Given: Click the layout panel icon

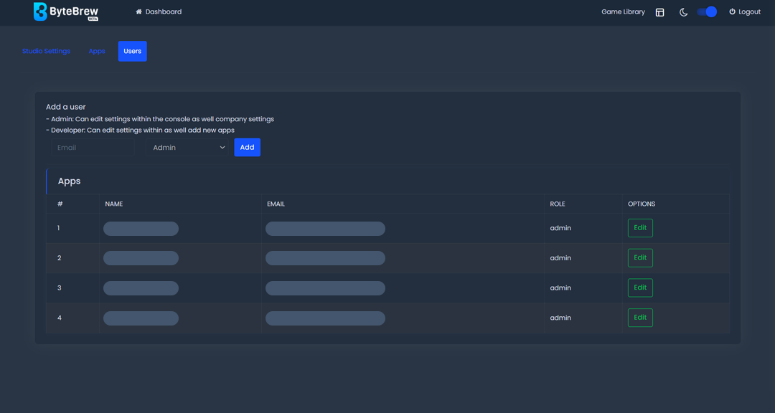Looking at the screenshot, I should pyautogui.click(x=660, y=12).
